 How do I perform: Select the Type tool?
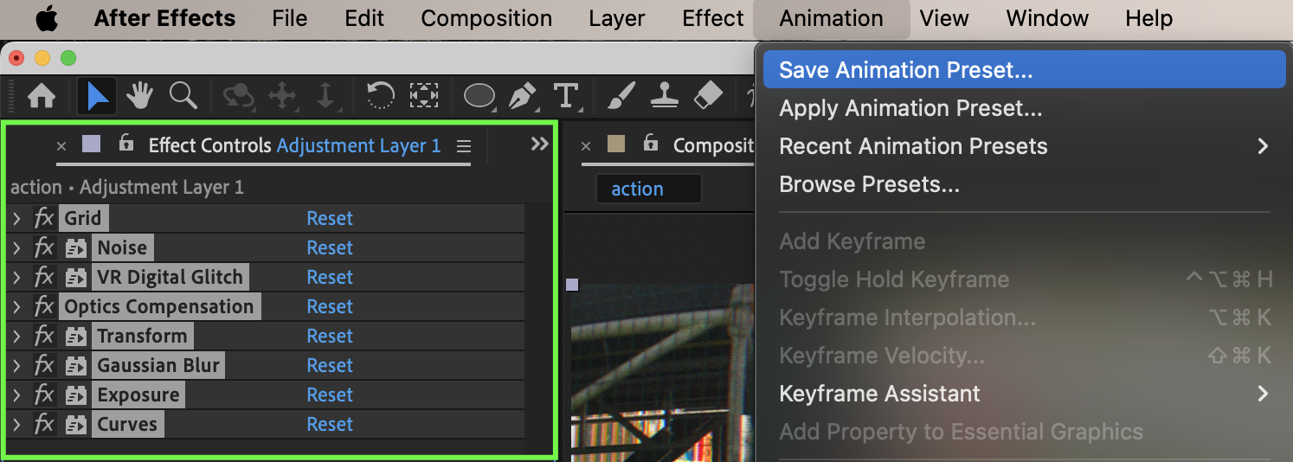pos(566,95)
